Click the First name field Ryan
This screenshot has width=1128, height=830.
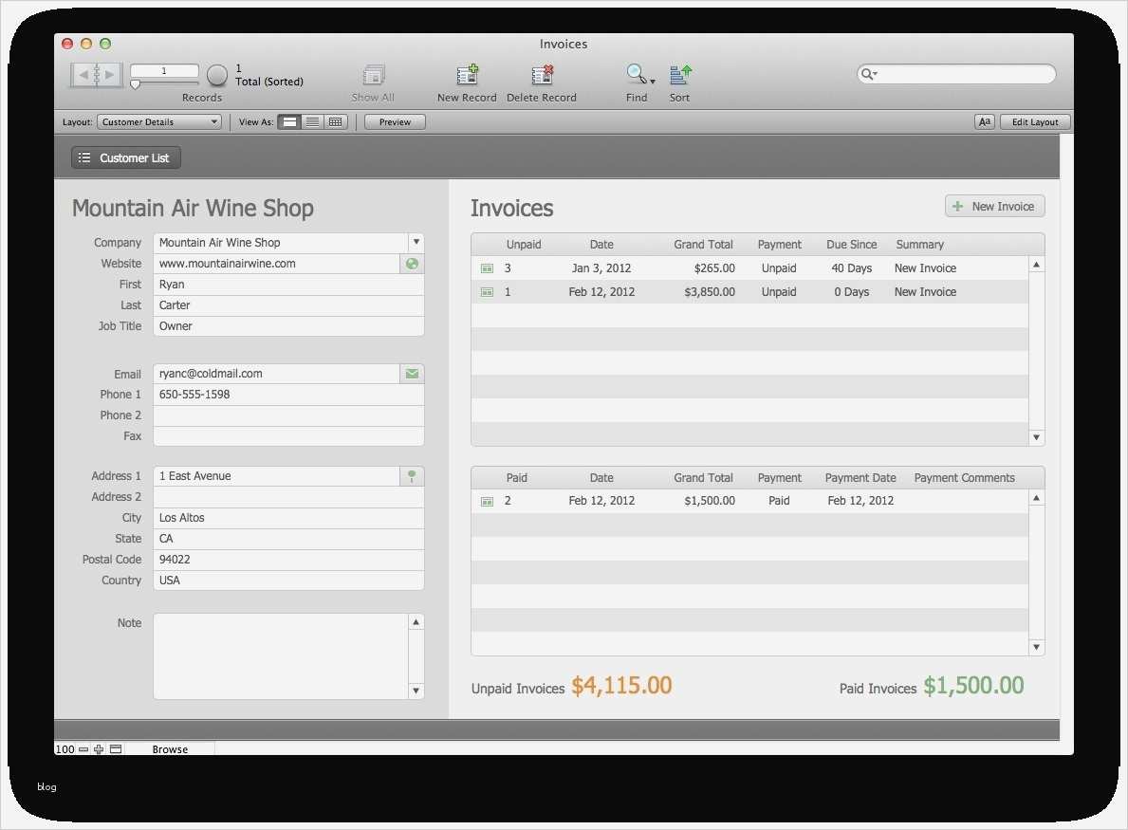(x=288, y=285)
